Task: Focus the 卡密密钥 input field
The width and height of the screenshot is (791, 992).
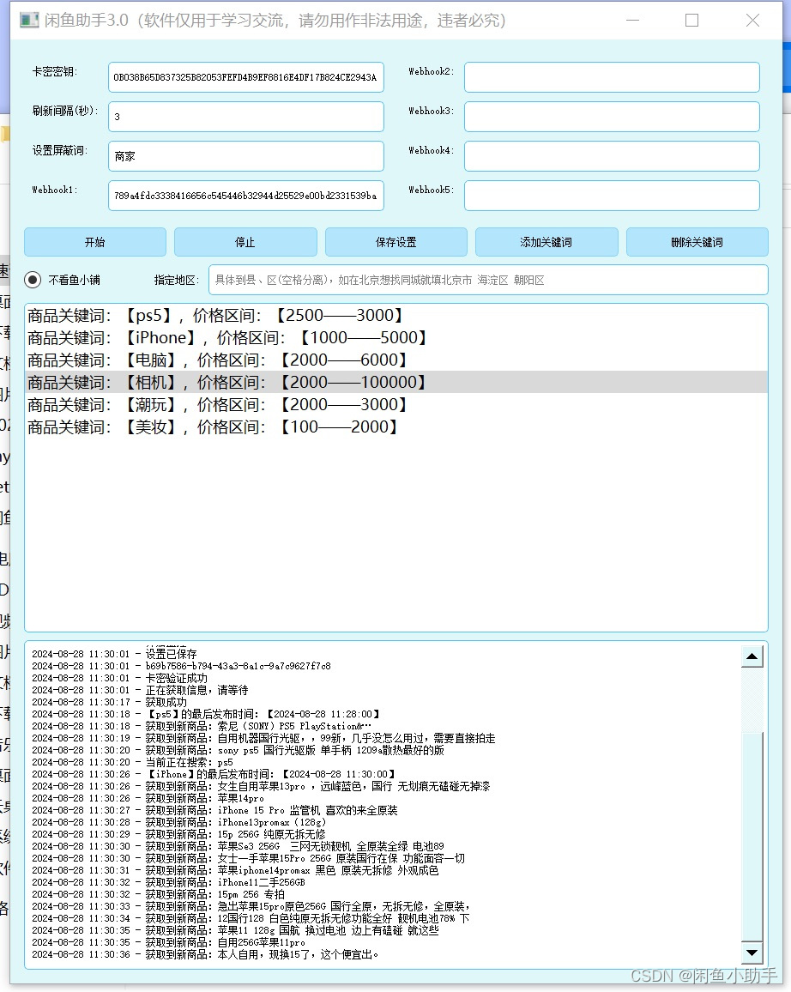Action: pos(246,77)
